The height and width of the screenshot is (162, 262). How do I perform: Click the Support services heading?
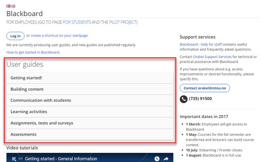tap(198, 37)
